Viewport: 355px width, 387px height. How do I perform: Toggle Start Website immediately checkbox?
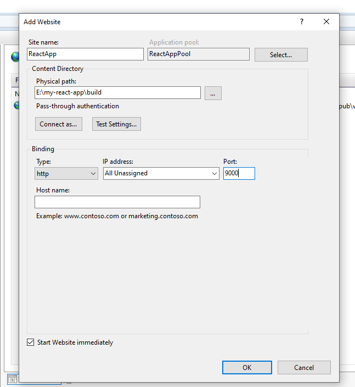31,342
